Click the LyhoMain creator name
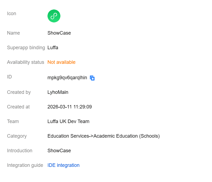Image resolution: width=212 pixels, height=182 pixels. click(58, 92)
